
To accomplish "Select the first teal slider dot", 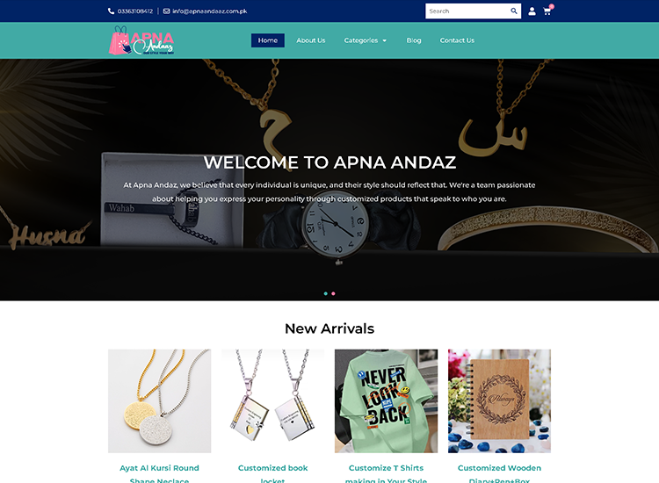I will tap(326, 293).
